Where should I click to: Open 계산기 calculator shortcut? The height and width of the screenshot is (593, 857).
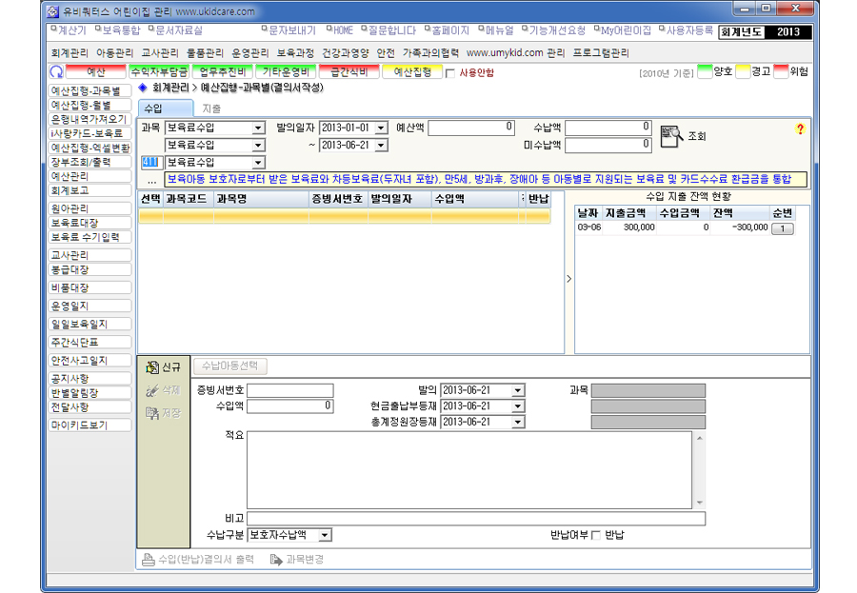(69, 30)
